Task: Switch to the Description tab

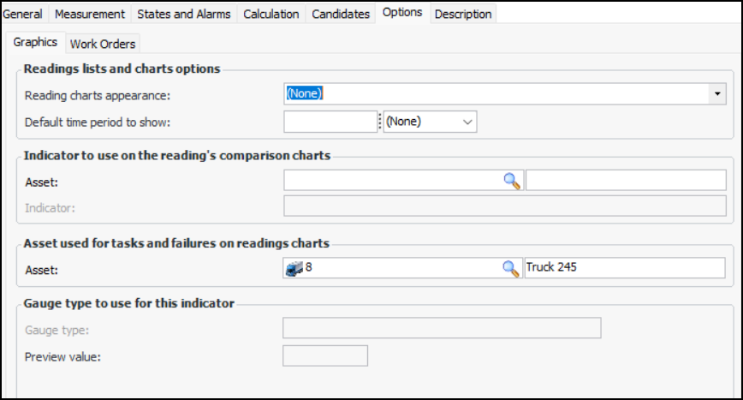Action: pos(463,14)
